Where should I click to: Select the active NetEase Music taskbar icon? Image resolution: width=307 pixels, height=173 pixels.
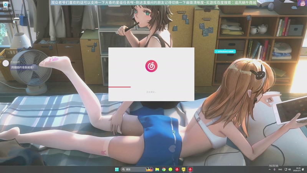point(190,170)
